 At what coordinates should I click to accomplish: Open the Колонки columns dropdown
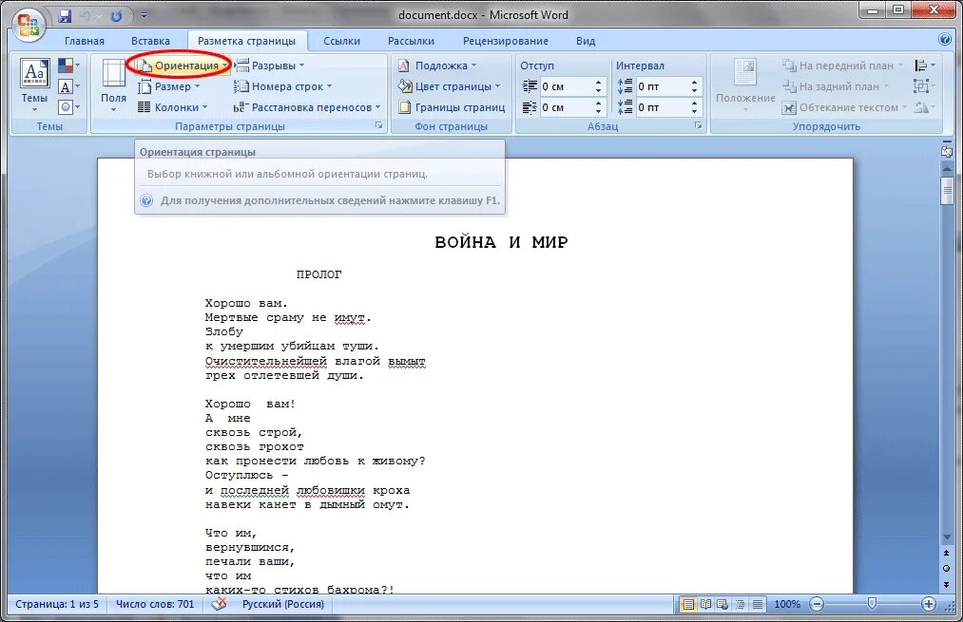click(x=173, y=107)
